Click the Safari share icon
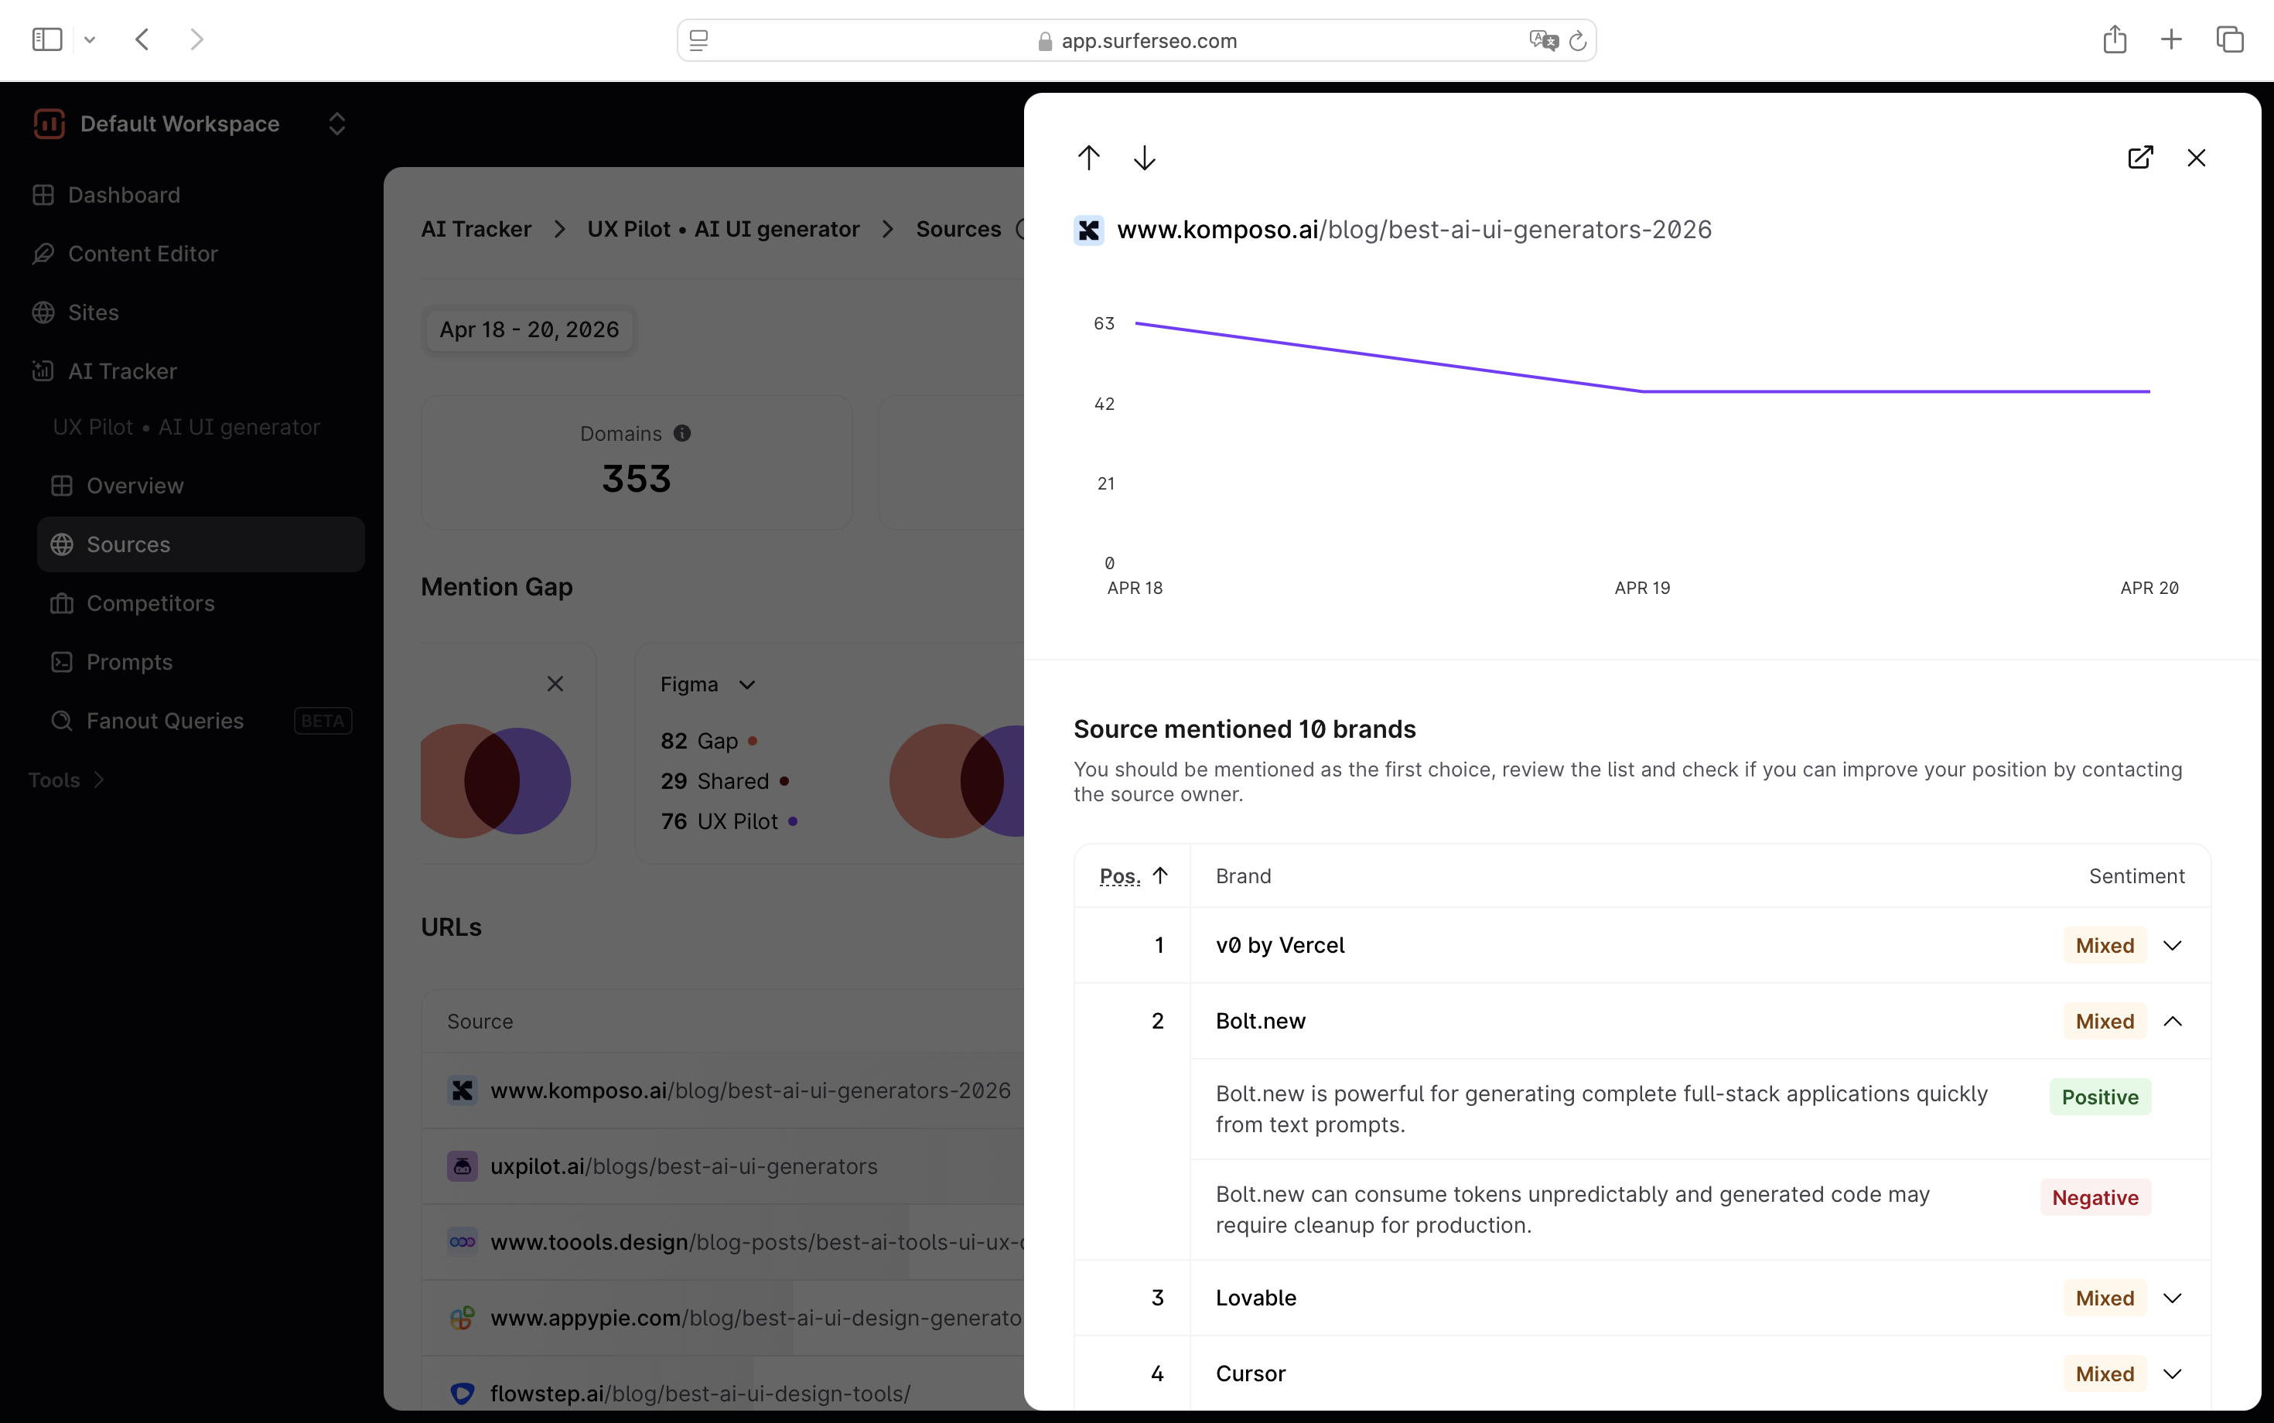The image size is (2274, 1423). (2114, 39)
